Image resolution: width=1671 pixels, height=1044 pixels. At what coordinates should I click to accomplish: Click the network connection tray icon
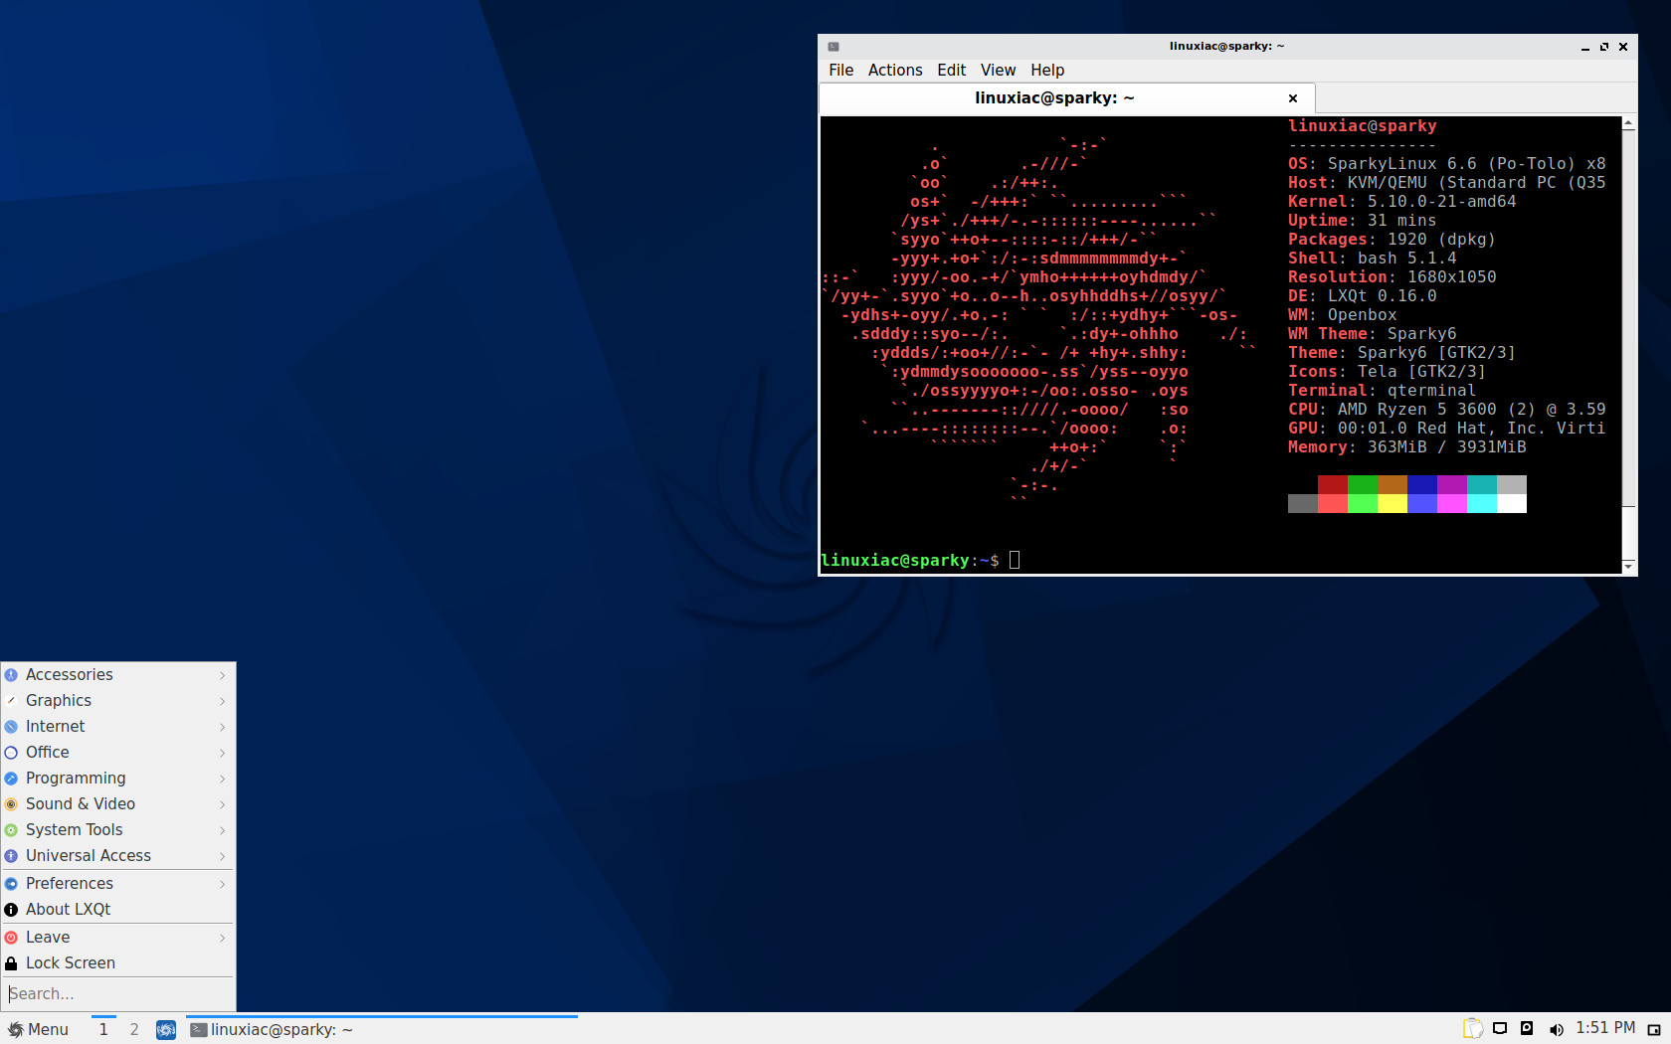[x=1500, y=1029]
